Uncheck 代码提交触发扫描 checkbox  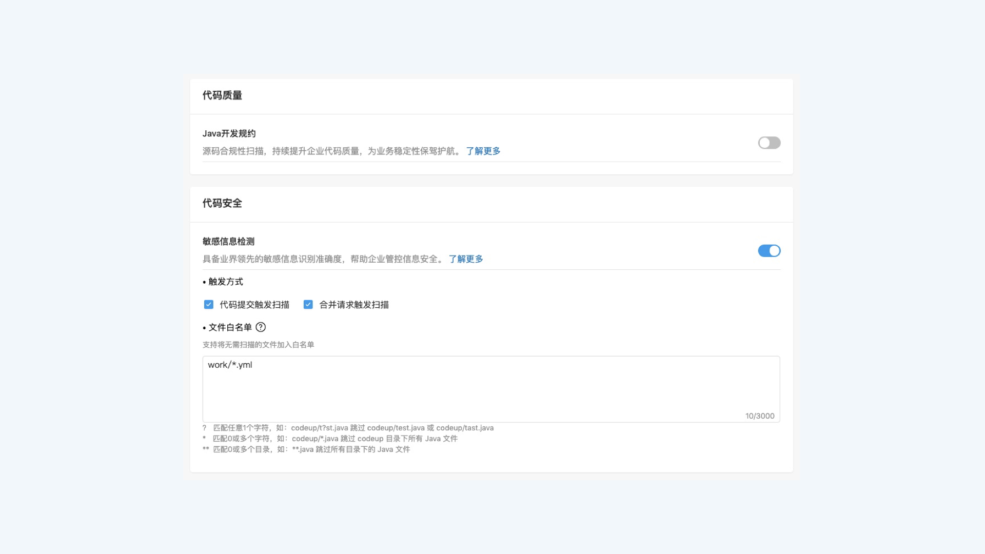click(209, 305)
